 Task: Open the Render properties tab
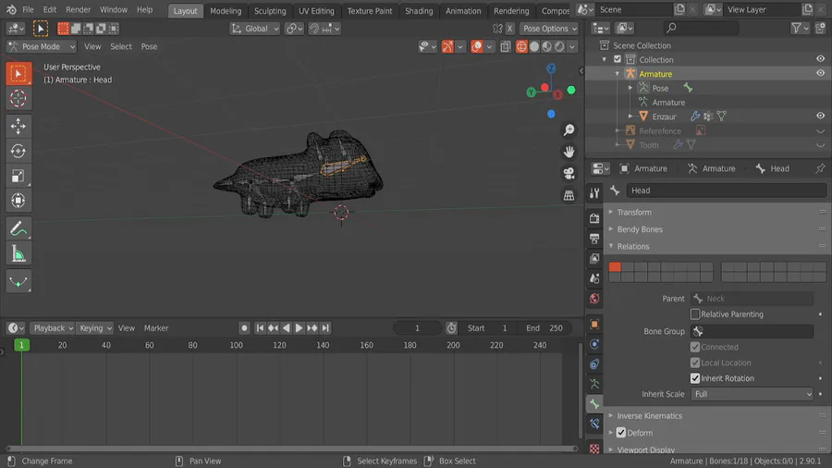594,218
